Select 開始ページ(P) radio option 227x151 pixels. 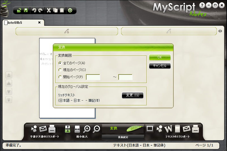coord(70,77)
